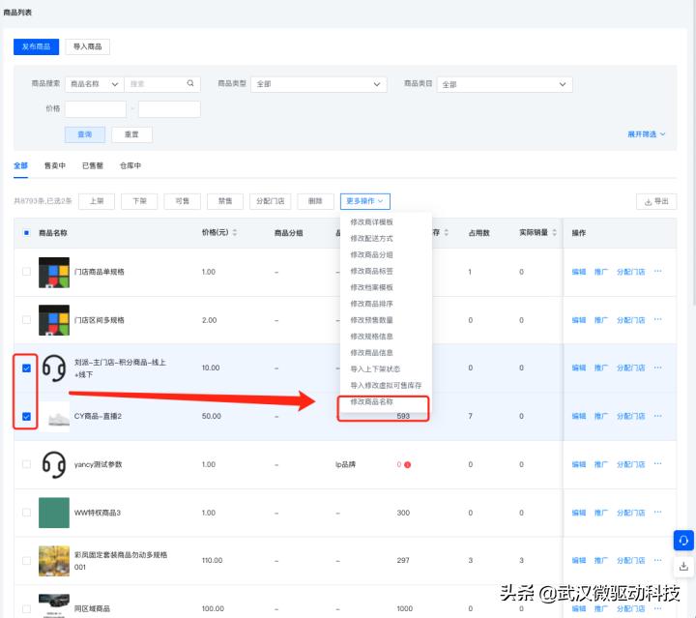Expand filters with 展开筛选

click(x=646, y=134)
